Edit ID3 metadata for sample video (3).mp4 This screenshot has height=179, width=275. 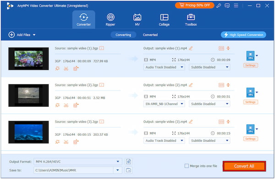point(221,122)
